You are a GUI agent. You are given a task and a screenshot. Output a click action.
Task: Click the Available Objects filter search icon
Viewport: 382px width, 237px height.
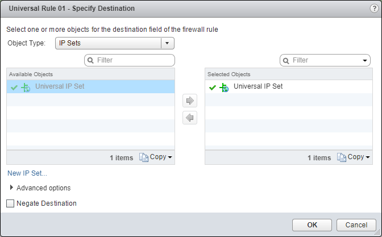pos(91,60)
